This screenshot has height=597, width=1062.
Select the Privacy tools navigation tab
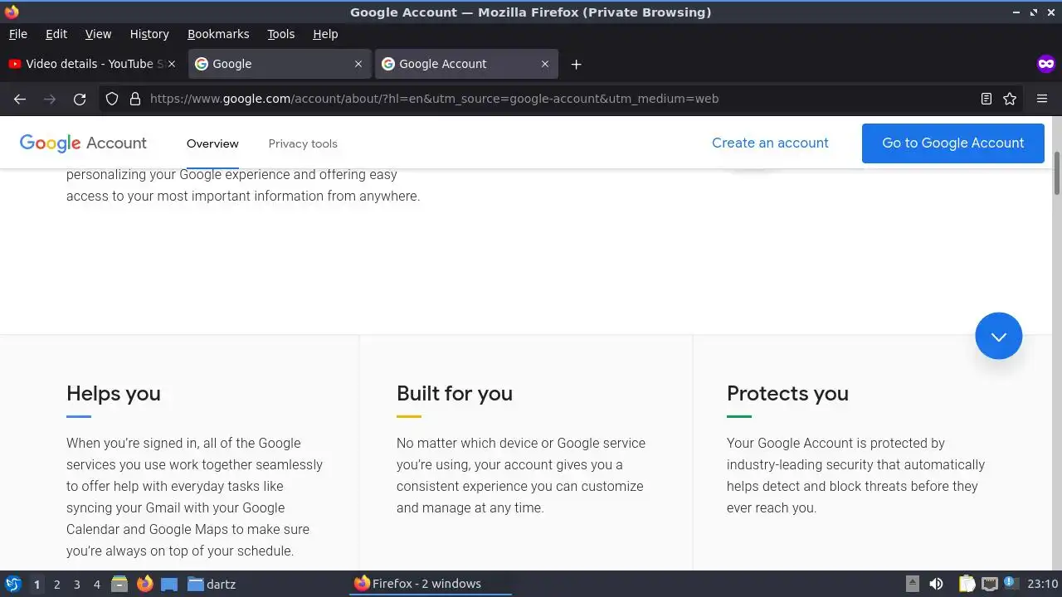303,143
